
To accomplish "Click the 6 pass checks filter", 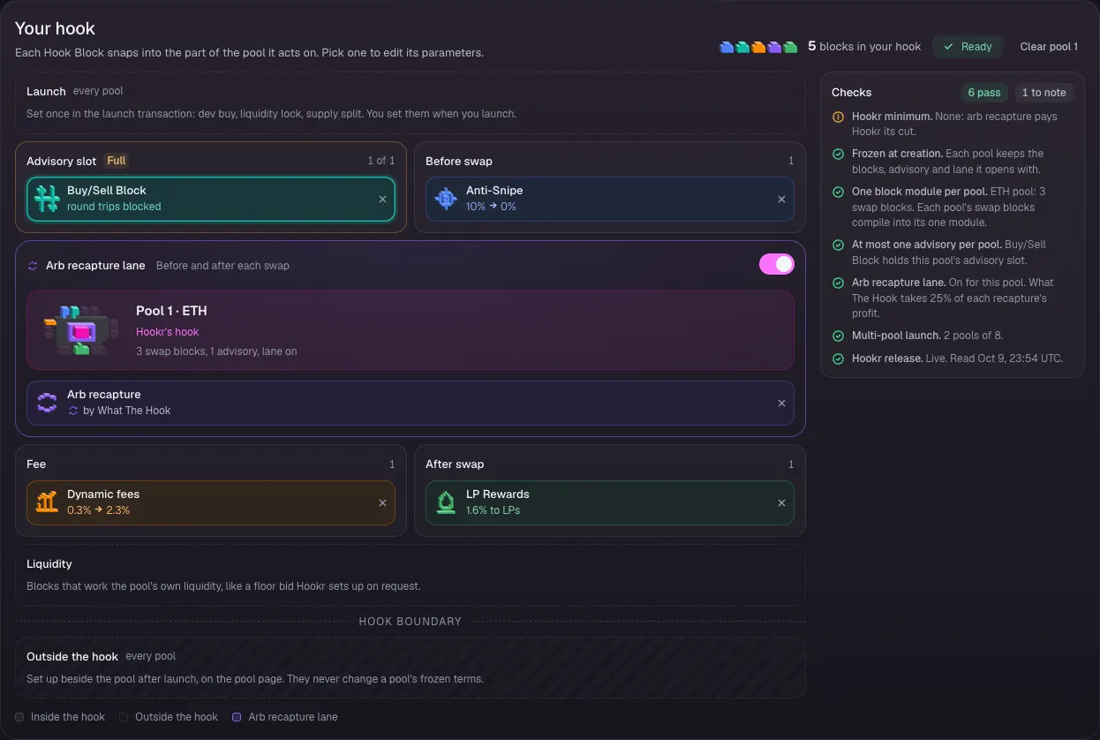I will click(984, 92).
